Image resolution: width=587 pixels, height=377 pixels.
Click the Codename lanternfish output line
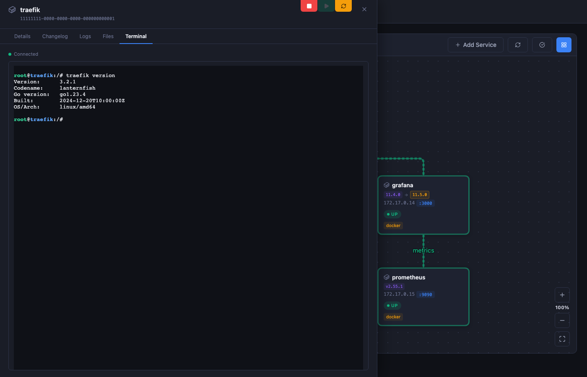55,88
